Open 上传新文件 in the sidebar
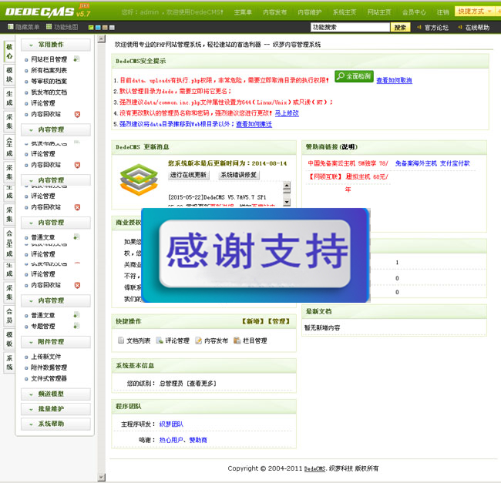 [x=46, y=357]
